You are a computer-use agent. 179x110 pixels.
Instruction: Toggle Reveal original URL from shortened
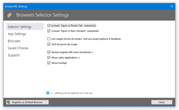coord(49,52)
